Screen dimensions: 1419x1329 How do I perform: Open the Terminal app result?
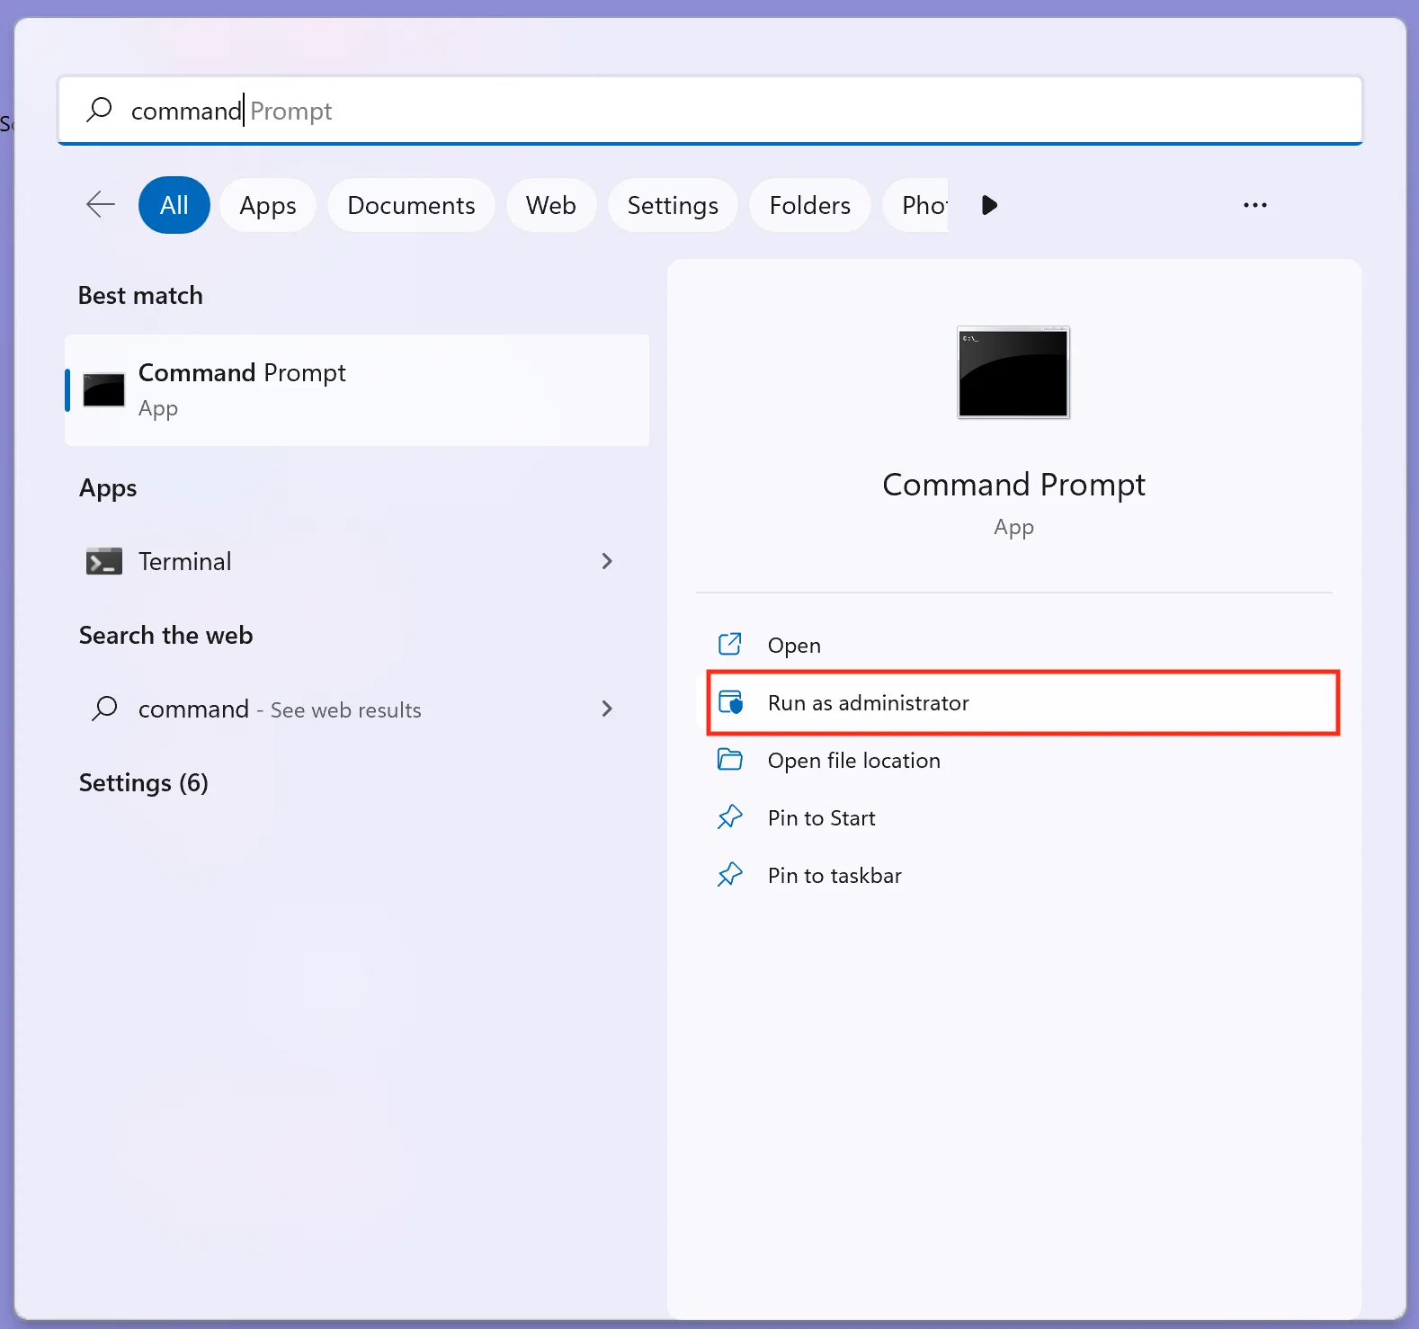point(357,561)
